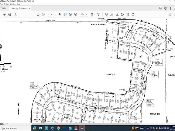Click the FUTURE DEVELOPMENT label
Image resolution: width=175 pixels, height=131 pixels.
(x=106, y=39)
